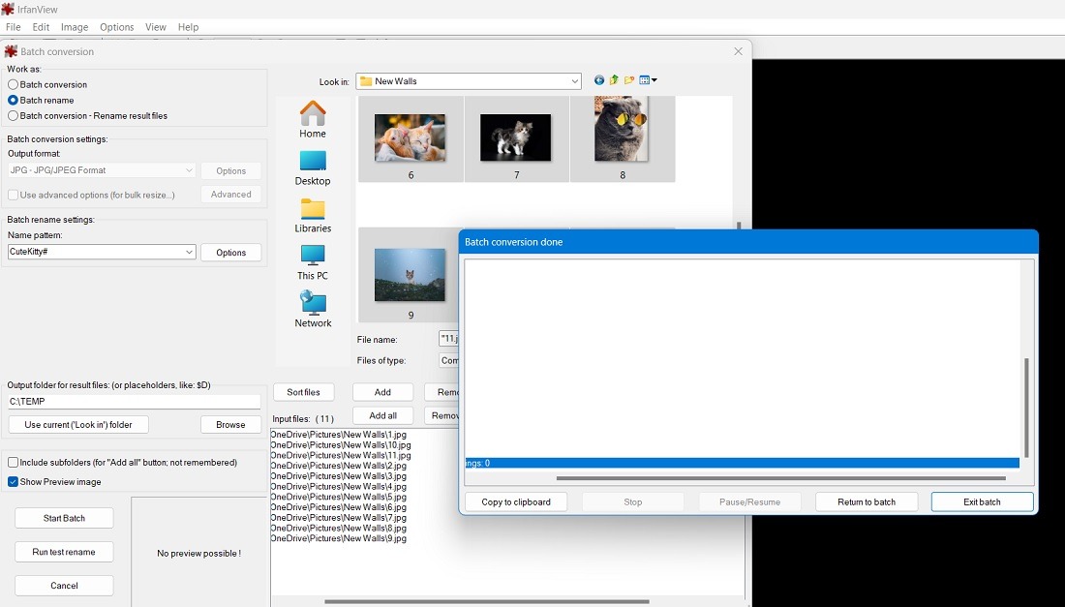Image resolution: width=1065 pixels, height=607 pixels.
Task: Select the Libraries icon
Action: coord(312,210)
